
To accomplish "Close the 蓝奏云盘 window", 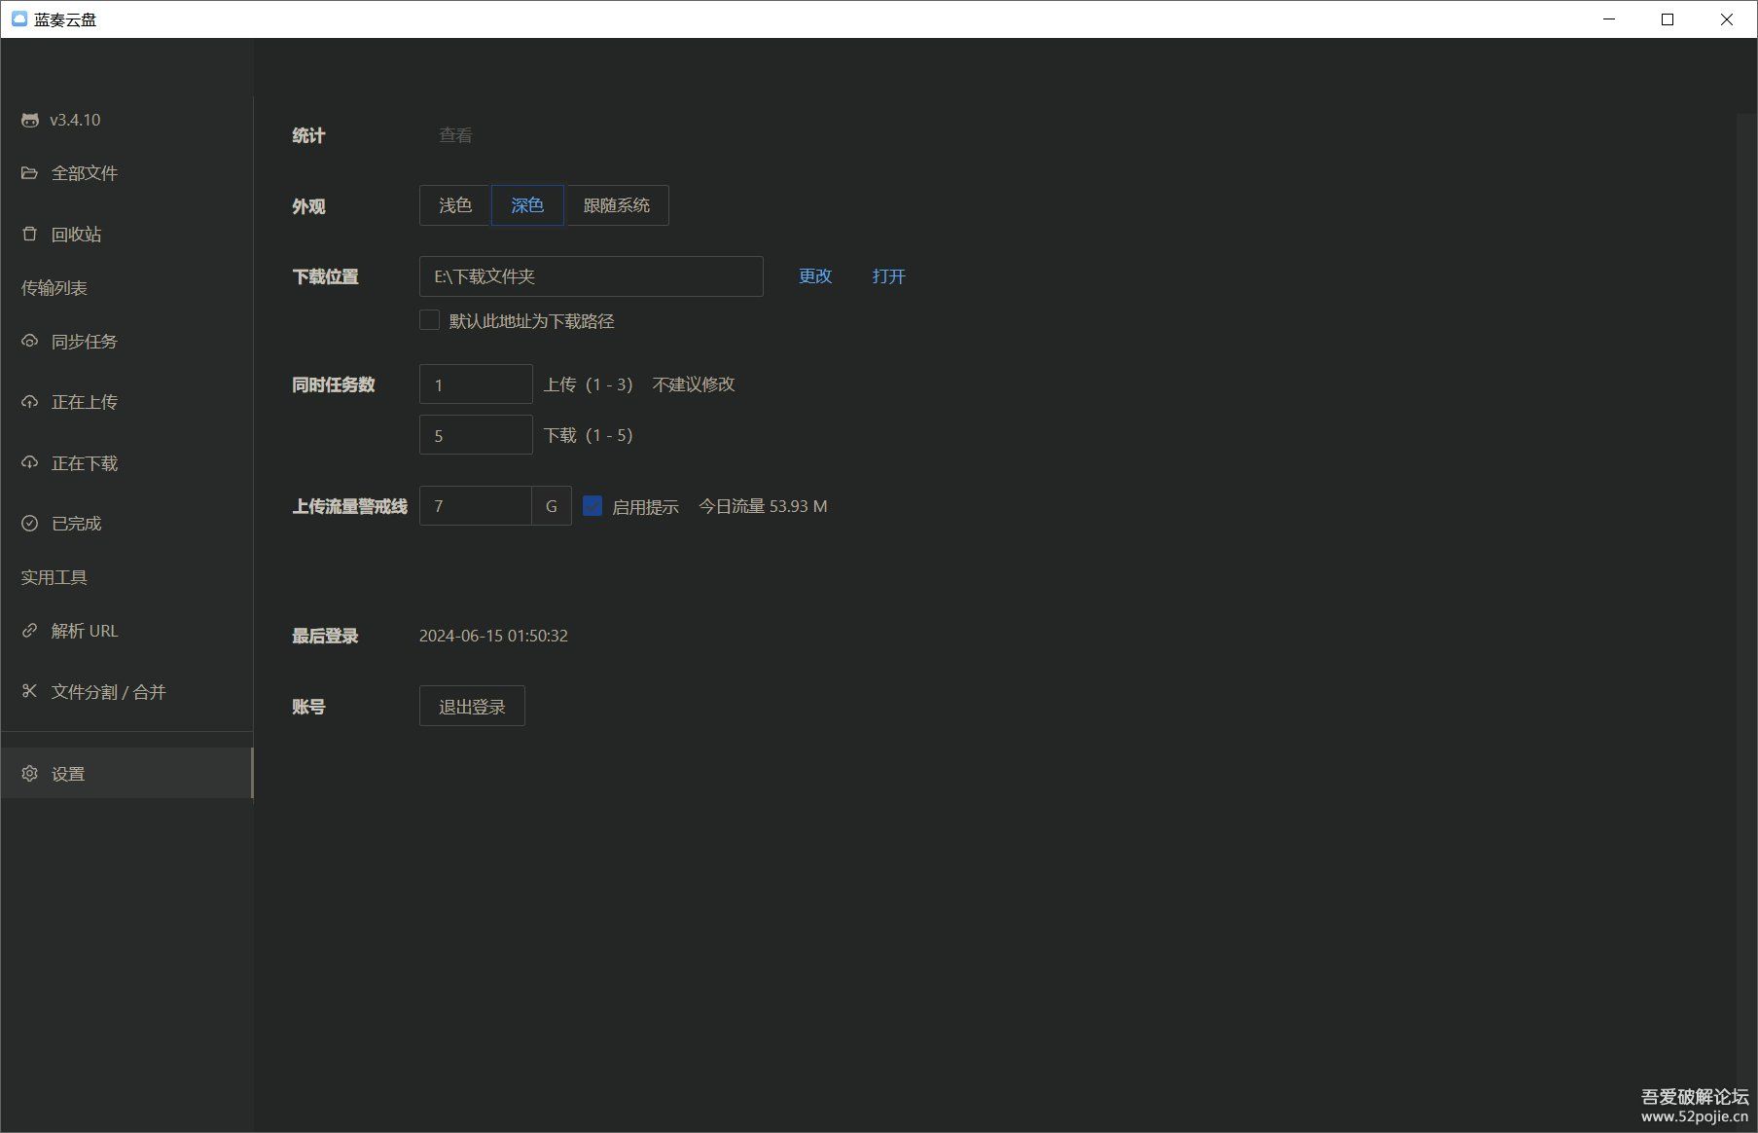I will coord(1727,19).
